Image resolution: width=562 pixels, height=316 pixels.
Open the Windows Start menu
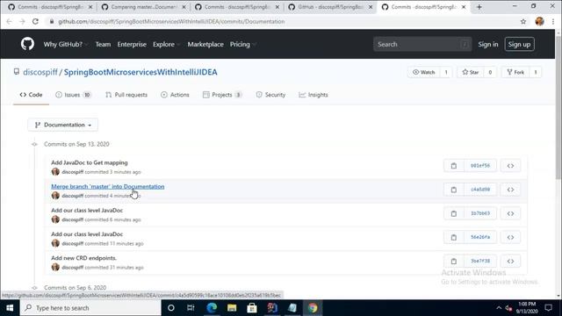pos(10,308)
